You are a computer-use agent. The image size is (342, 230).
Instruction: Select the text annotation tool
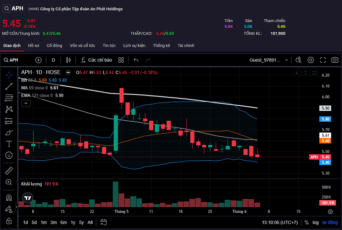(x=9, y=144)
